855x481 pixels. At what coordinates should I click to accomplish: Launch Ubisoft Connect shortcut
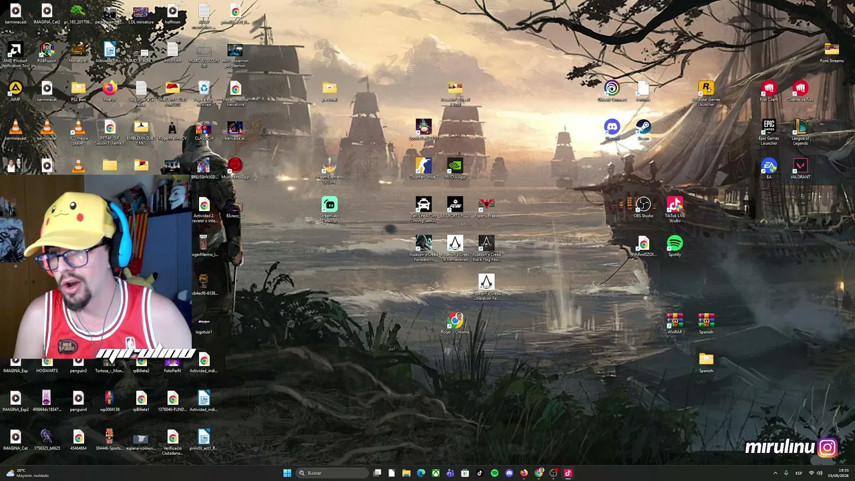[612, 92]
